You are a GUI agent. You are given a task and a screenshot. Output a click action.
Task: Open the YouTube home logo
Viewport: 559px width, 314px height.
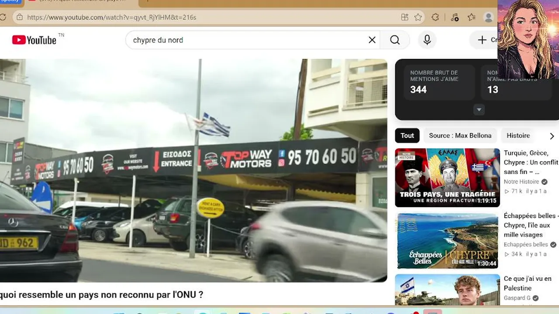(34, 40)
